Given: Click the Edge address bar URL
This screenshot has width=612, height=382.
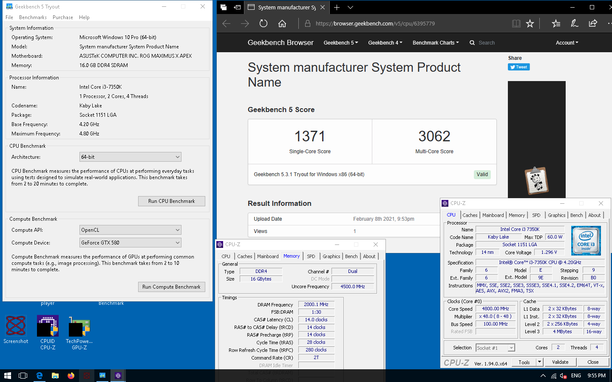Looking at the screenshot, I should coord(375,24).
